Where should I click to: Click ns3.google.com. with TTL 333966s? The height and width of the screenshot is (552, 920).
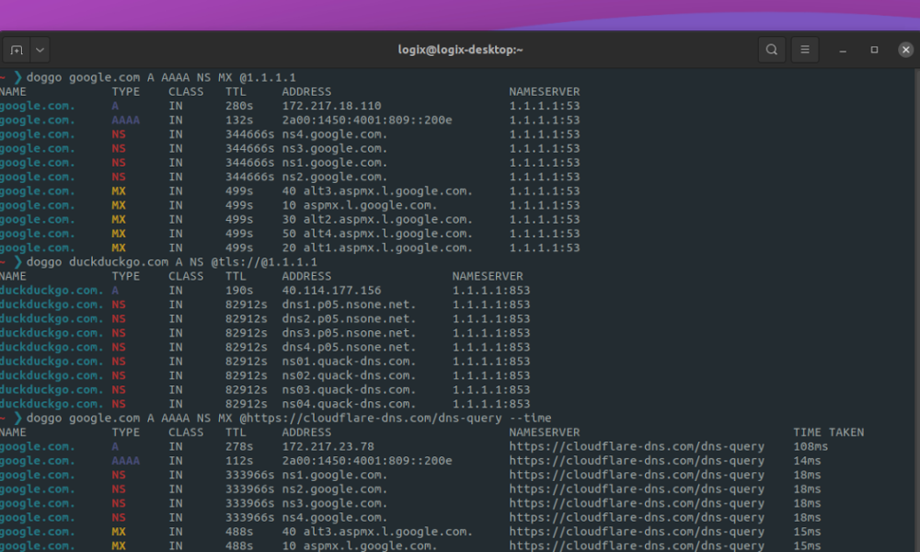coord(335,503)
